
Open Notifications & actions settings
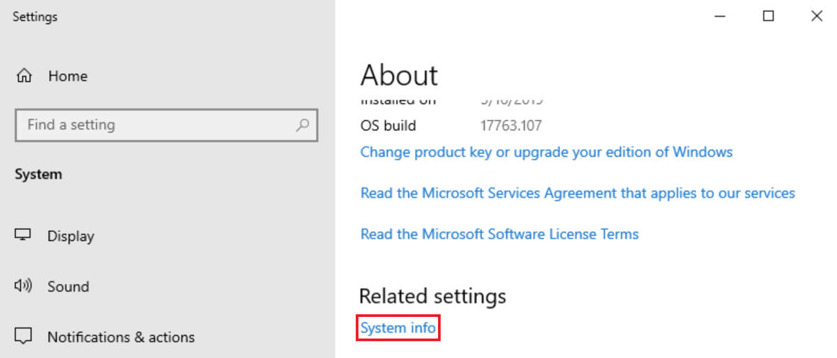pyautogui.click(x=121, y=337)
